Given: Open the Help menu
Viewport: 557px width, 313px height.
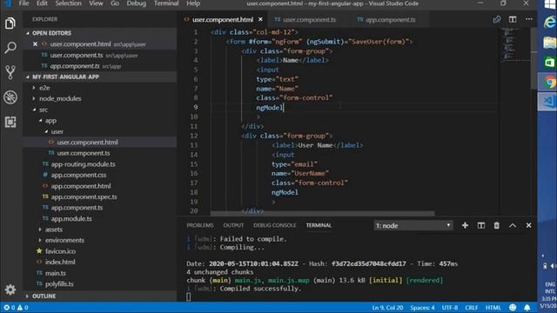Looking at the screenshot, I should pyautogui.click(x=193, y=3).
